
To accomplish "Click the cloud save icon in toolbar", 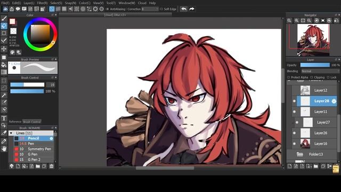I will [x=5, y=9].
